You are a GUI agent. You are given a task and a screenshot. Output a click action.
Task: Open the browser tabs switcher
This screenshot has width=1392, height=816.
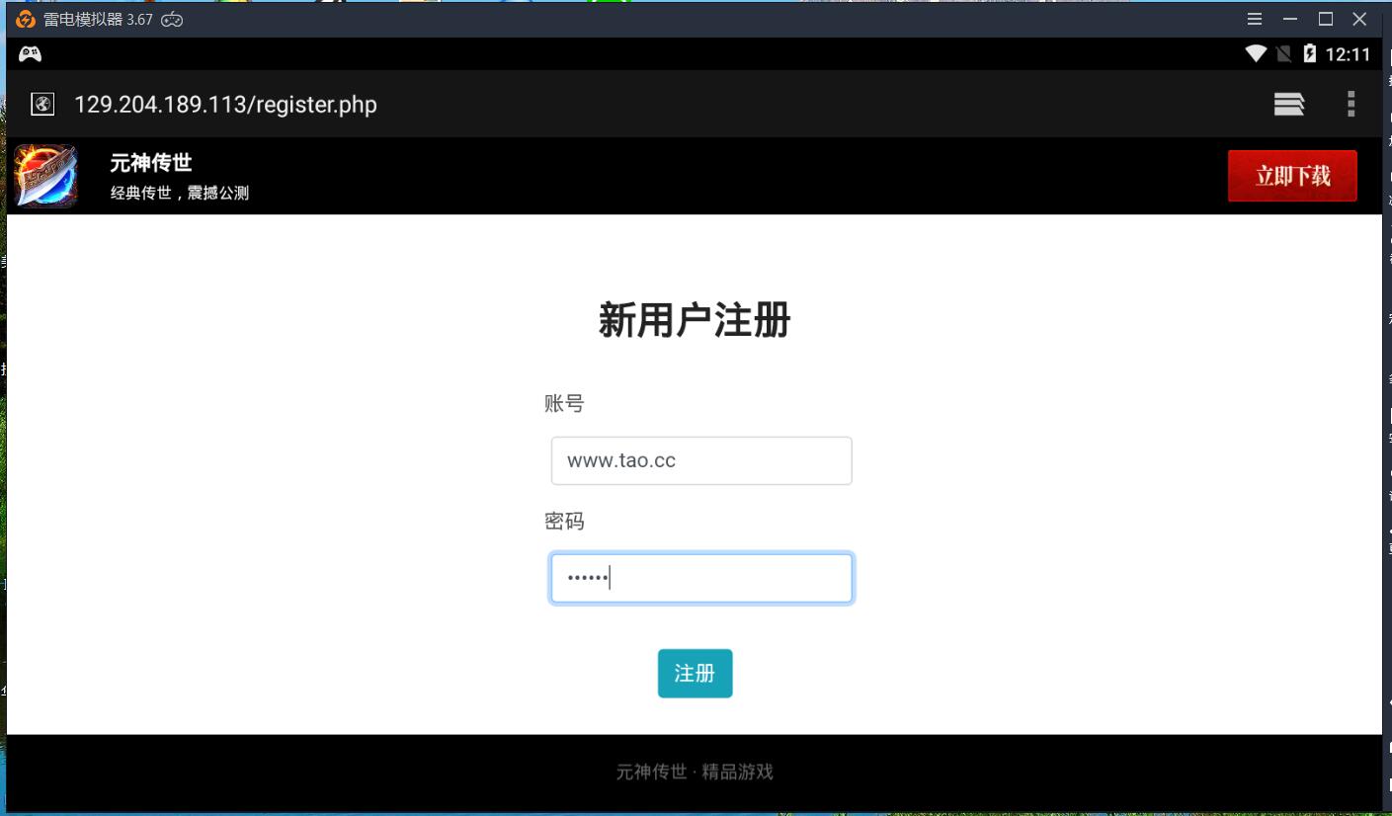point(1288,104)
